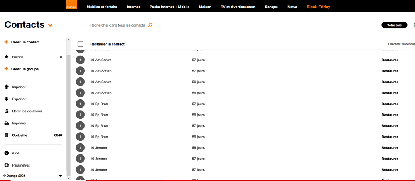Click Restaurer le contact in header
This screenshot has width=415, height=181.
(107, 44)
